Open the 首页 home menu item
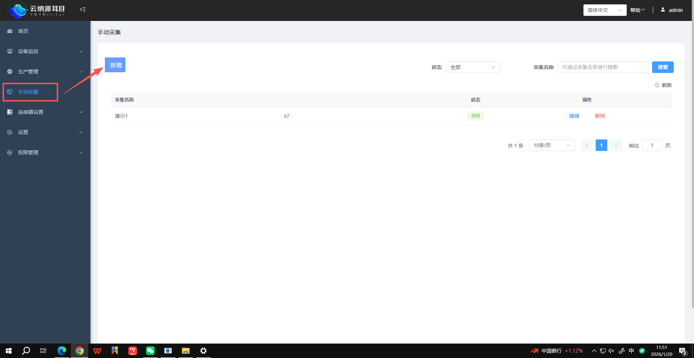The height and width of the screenshot is (358, 694). pyautogui.click(x=23, y=31)
